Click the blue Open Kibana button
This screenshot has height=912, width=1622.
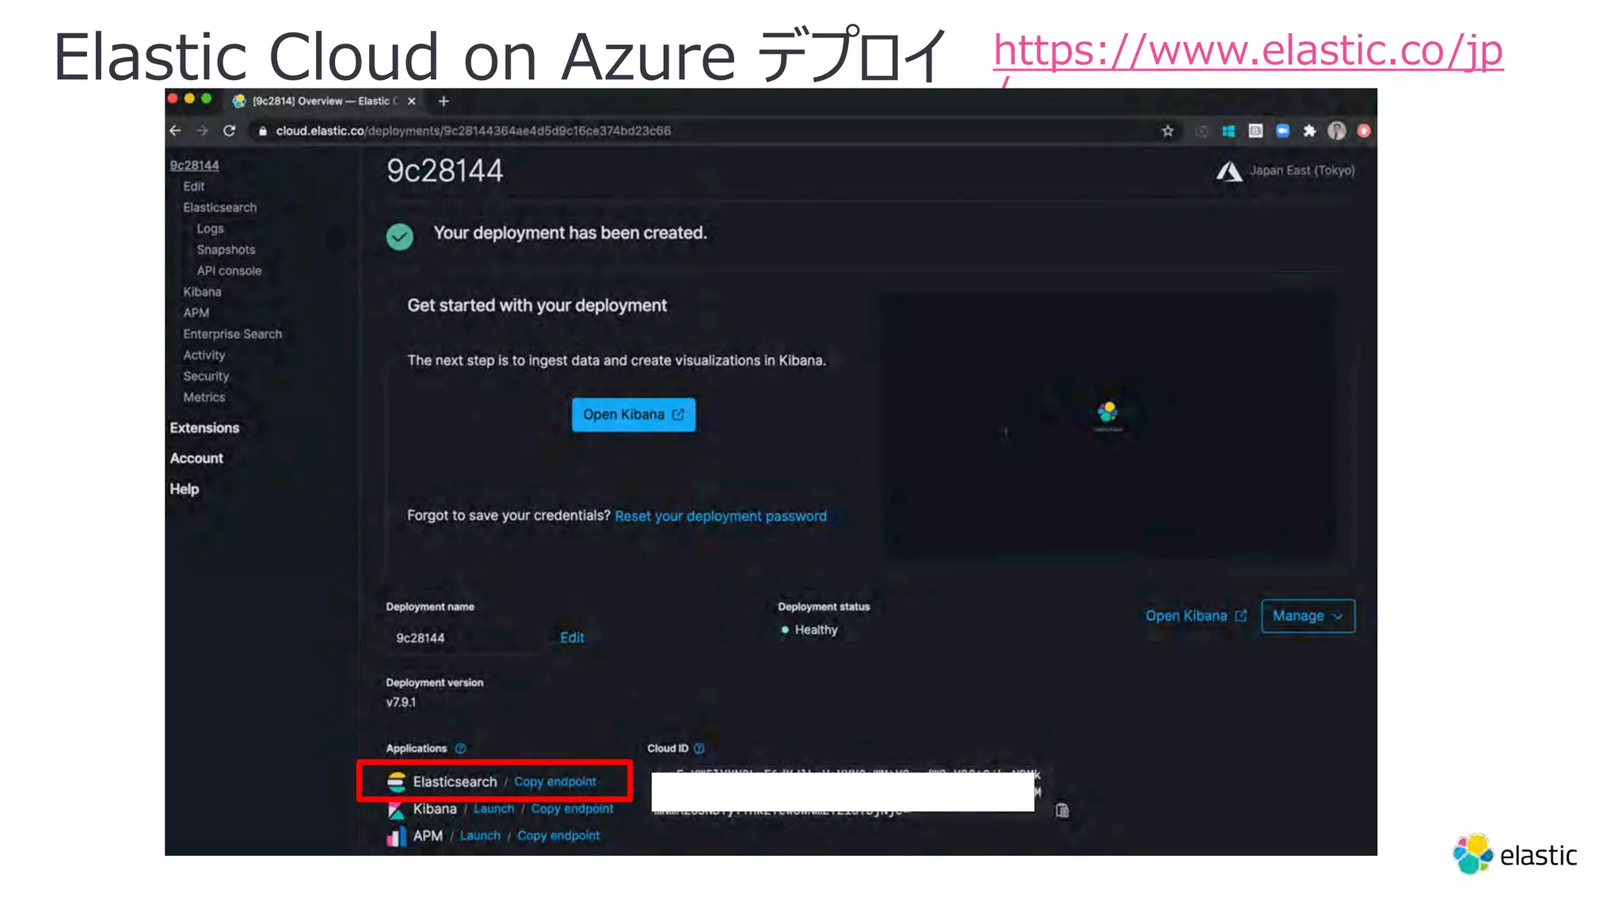point(634,415)
